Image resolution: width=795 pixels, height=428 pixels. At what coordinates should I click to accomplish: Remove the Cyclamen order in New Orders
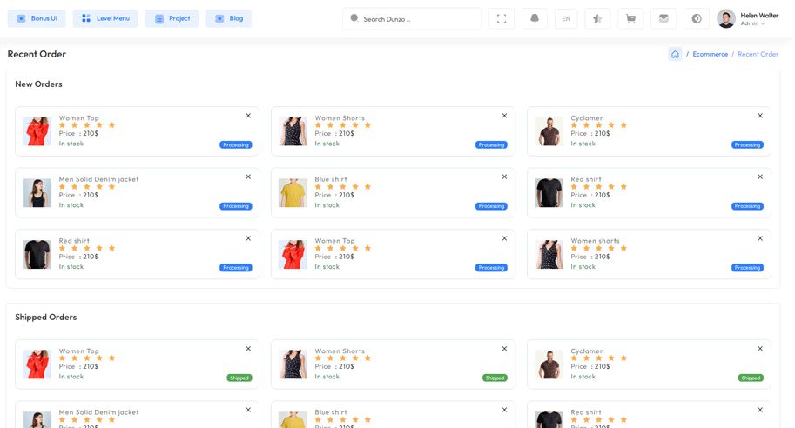(759, 116)
